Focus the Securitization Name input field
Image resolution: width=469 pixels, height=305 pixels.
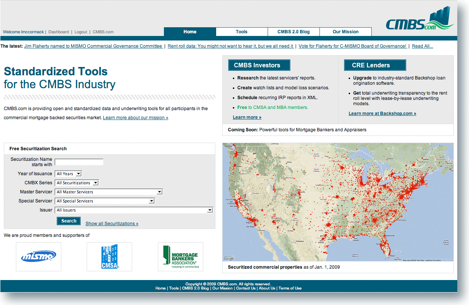click(79, 162)
